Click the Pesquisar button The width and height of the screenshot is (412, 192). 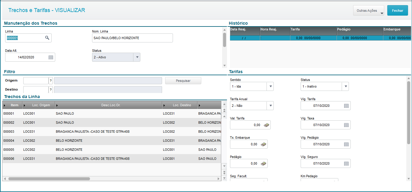[x=183, y=81]
